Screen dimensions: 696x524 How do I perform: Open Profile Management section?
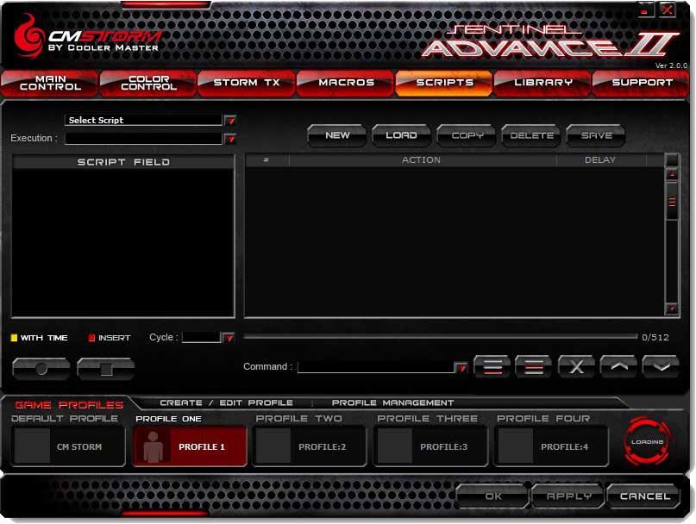[x=392, y=402]
